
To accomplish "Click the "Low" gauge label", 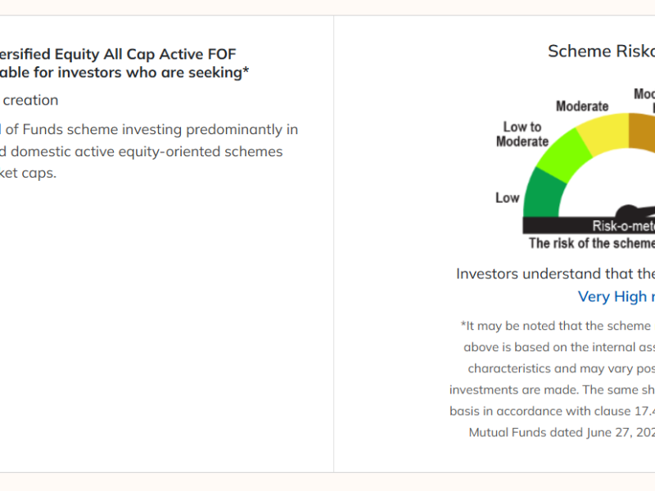I will click(508, 197).
